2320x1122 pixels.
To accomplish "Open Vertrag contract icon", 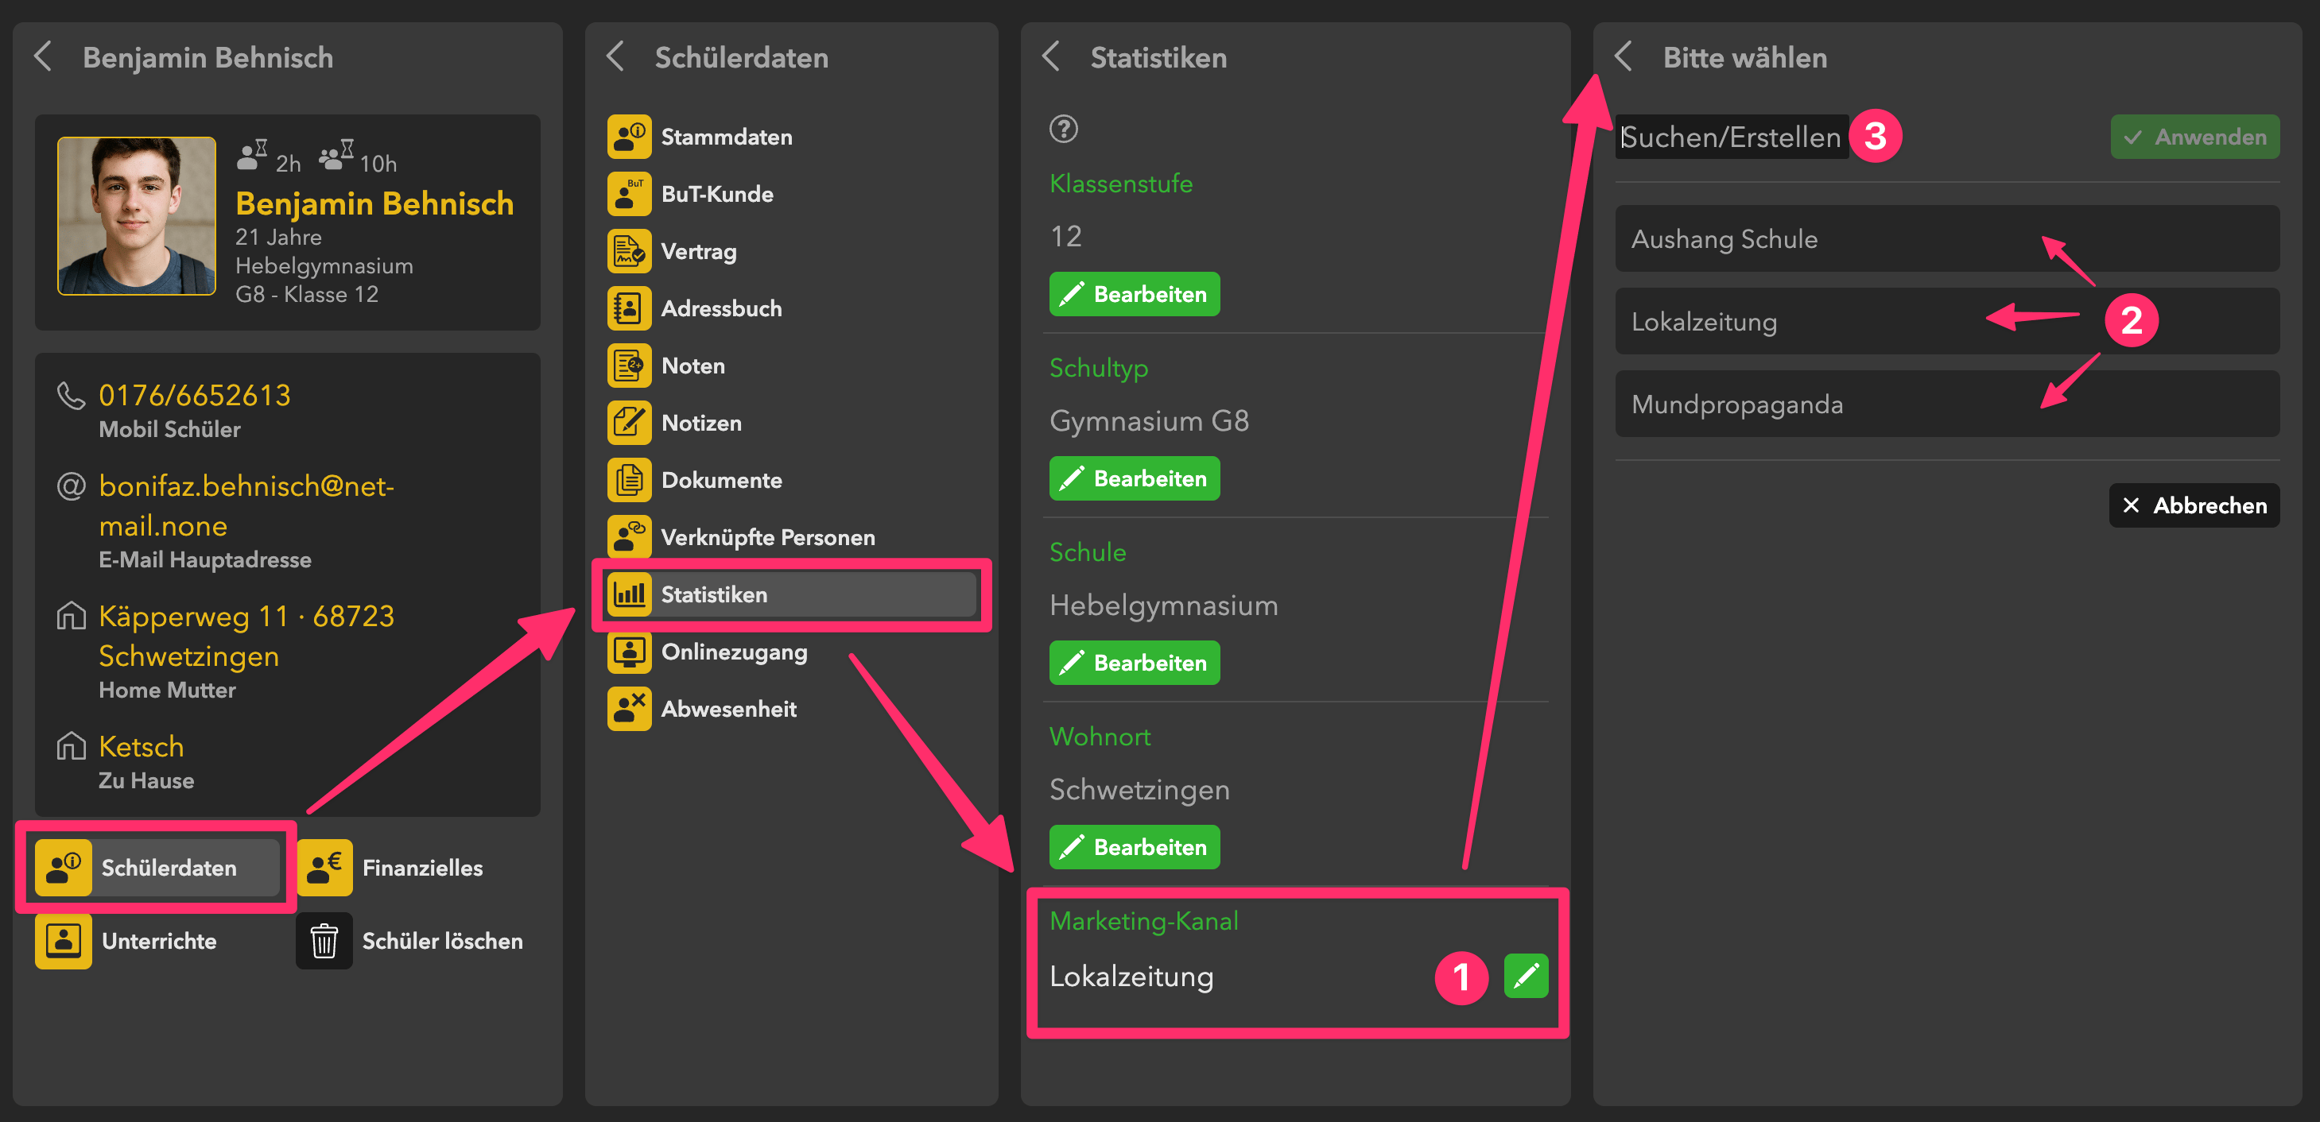I will point(629,251).
